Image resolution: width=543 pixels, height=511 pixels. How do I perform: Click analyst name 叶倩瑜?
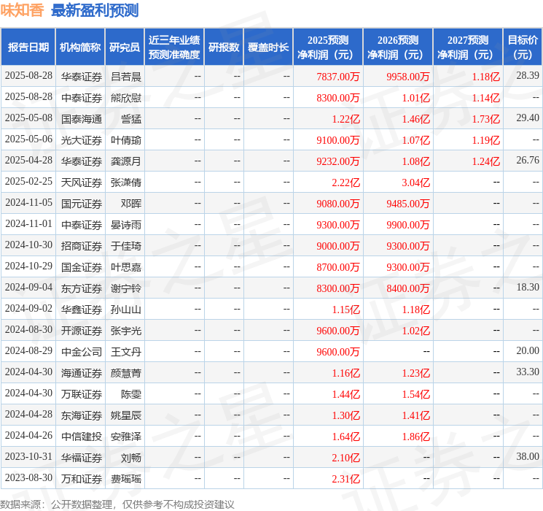(125, 140)
